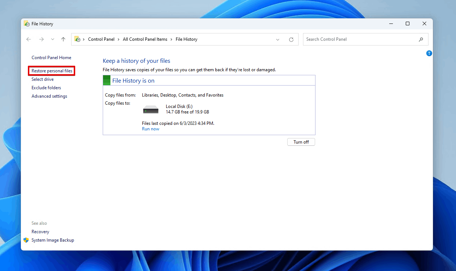Expand the chevron after Control Panel breadcrumb
The image size is (456, 271).
coord(118,39)
